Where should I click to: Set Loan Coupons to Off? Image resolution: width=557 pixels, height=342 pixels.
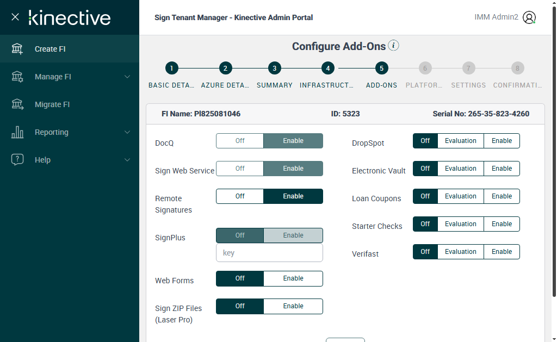pyautogui.click(x=425, y=196)
